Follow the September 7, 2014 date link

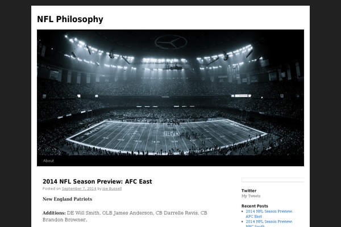pyautogui.click(x=79, y=188)
